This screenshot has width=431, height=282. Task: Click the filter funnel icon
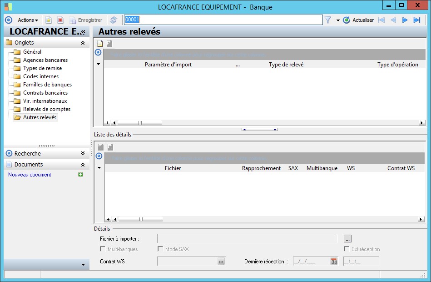[327, 20]
